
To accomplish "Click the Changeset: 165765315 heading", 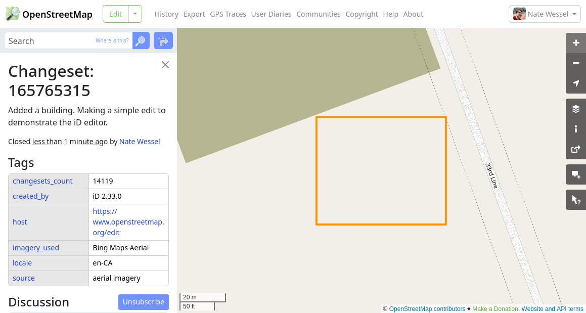I will click(x=51, y=81).
